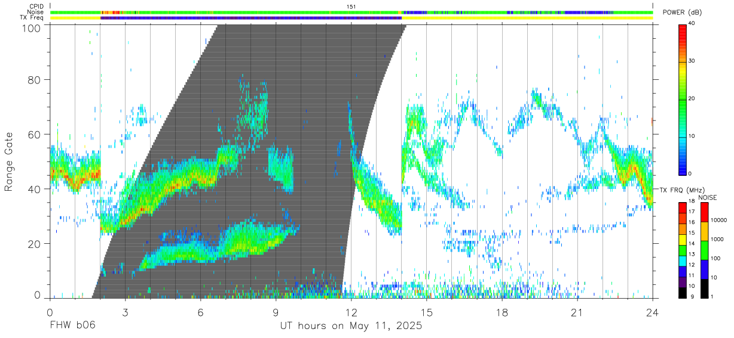Click the noise legend value 1
This screenshot has width=734, height=338.
(x=712, y=297)
